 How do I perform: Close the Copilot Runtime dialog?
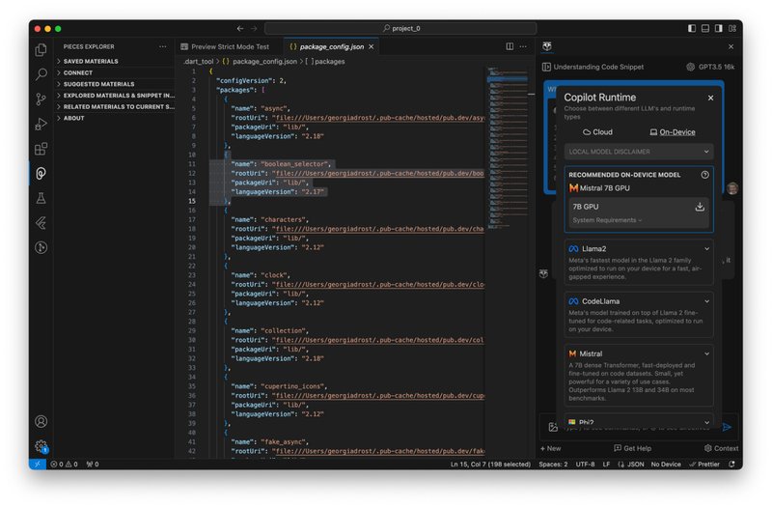[710, 98]
